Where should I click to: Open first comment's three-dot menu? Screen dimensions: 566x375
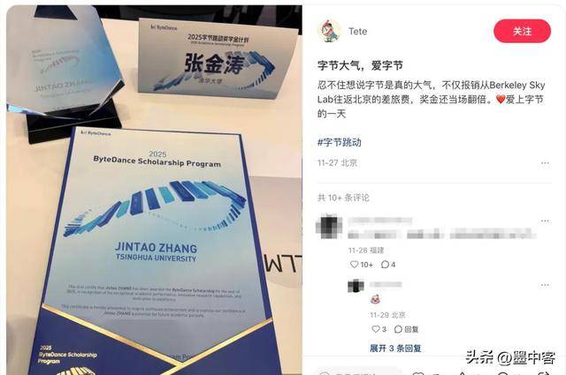pos(545,221)
